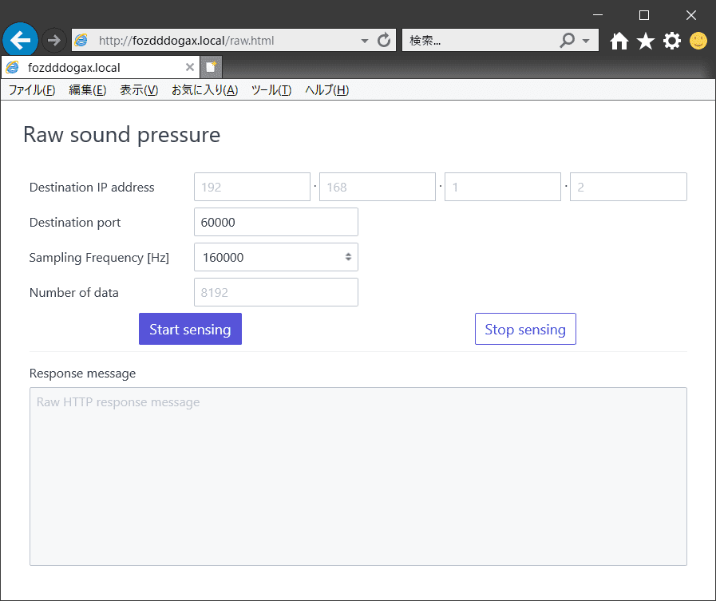Click the Destination port field
This screenshot has height=601, width=716.
pyautogui.click(x=275, y=222)
